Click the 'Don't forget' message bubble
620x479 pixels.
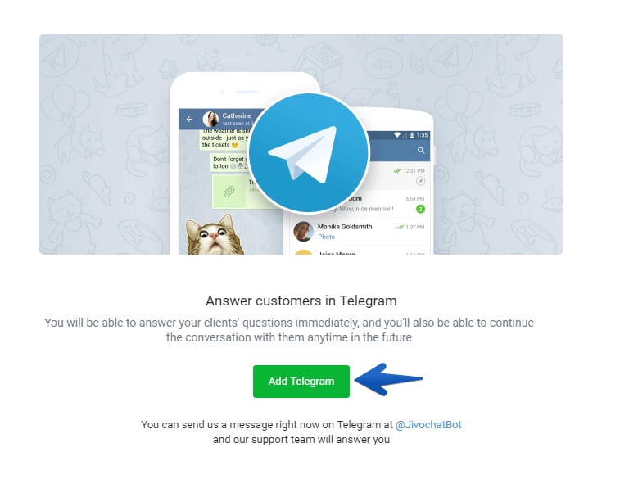(230, 162)
